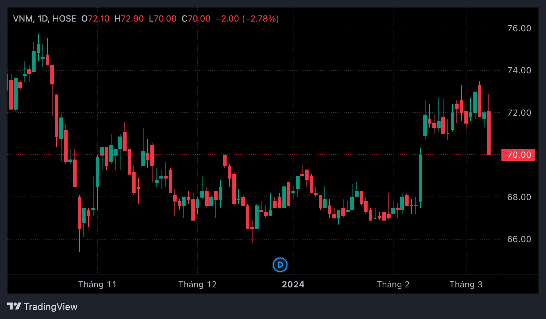
Task: Click the blue dividend D marker icon
Action: pyautogui.click(x=280, y=265)
